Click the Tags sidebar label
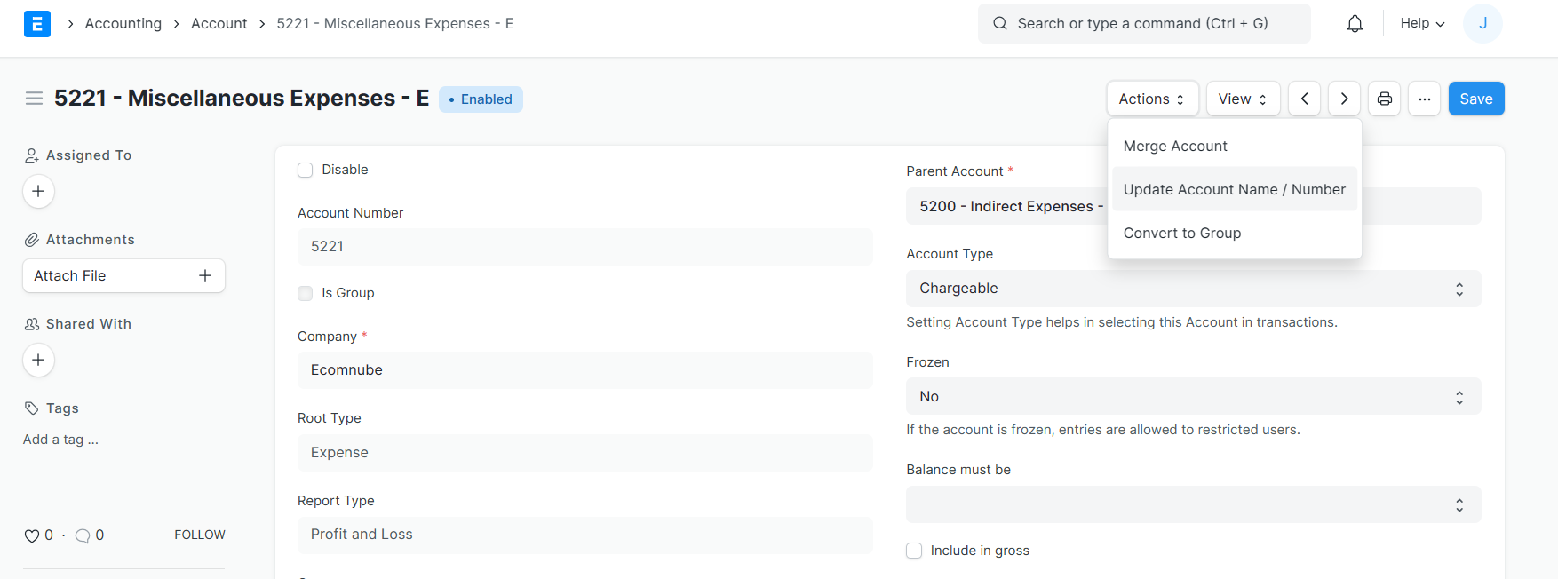This screenshot has height=579, width=1558. point(62,408)
